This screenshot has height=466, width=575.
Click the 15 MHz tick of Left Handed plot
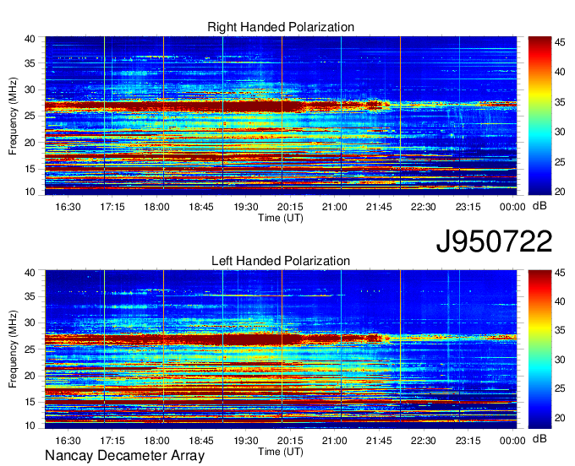pos(30,402)
